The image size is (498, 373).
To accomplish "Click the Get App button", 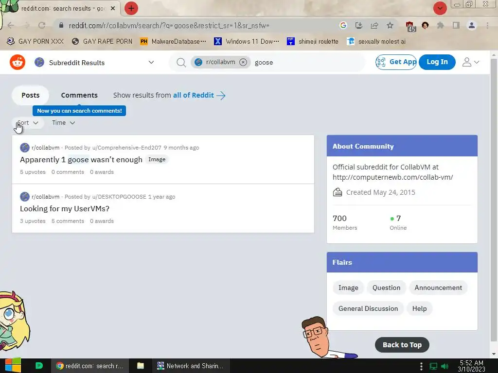I will 396,62.
